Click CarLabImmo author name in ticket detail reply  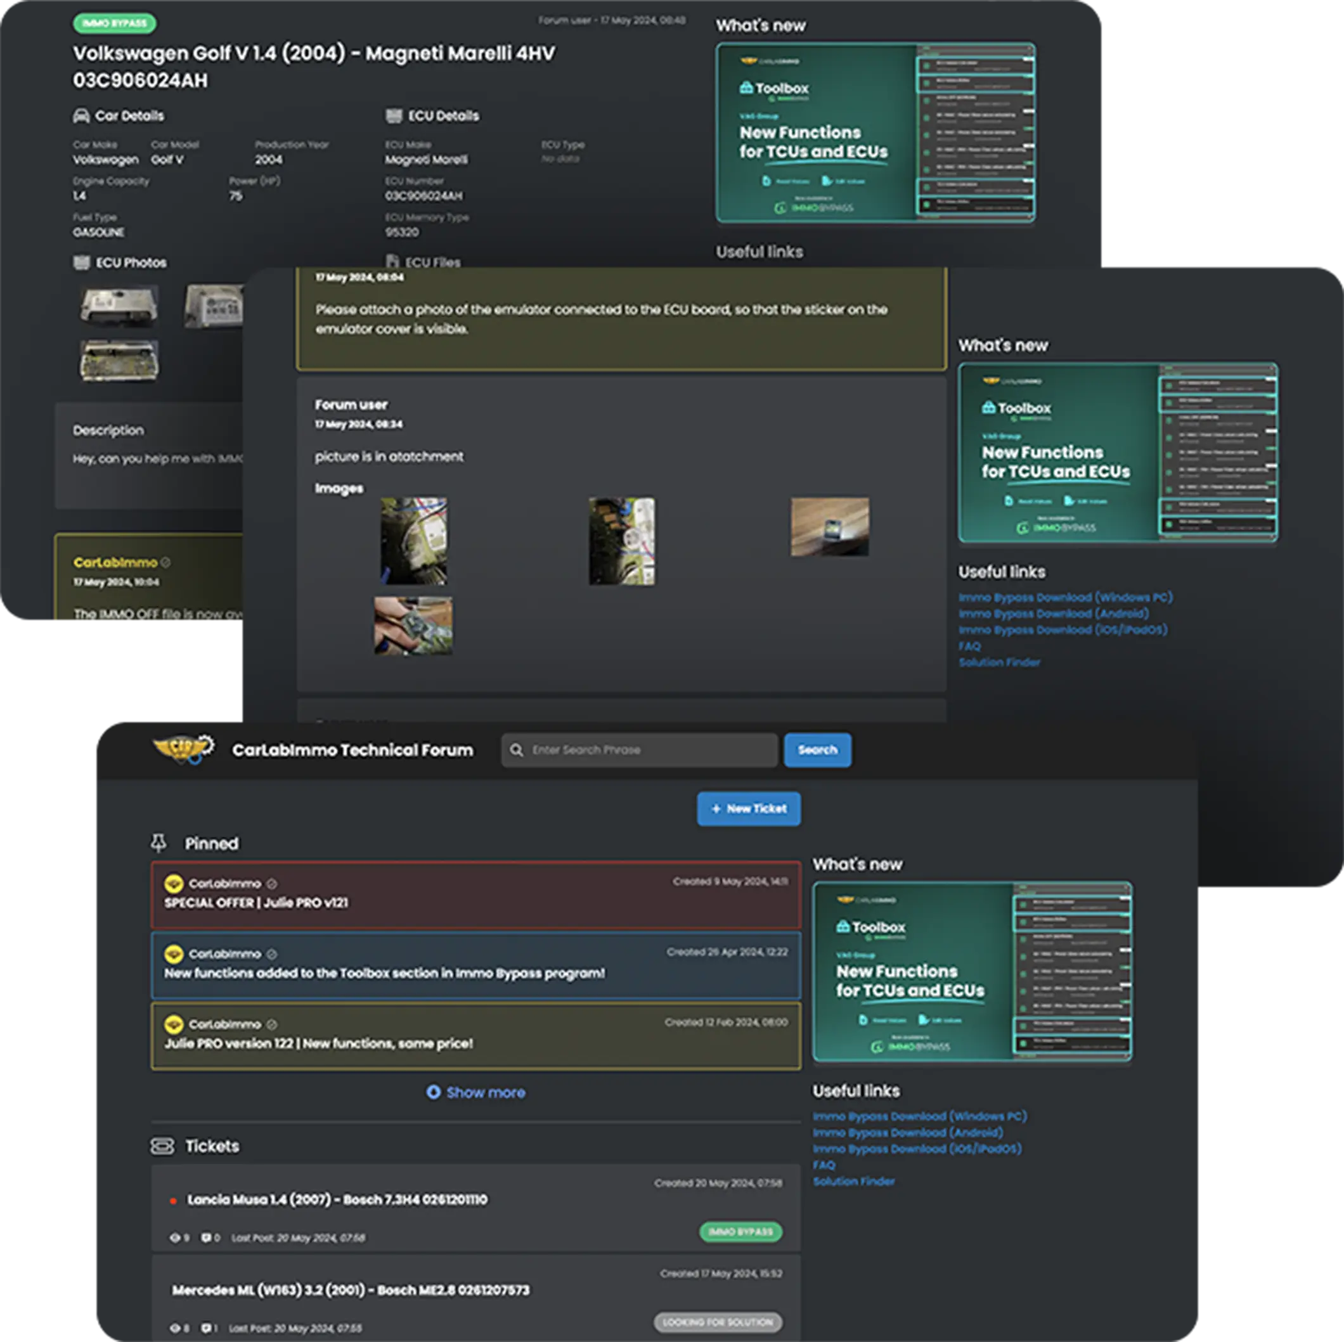tap(115, 562)
